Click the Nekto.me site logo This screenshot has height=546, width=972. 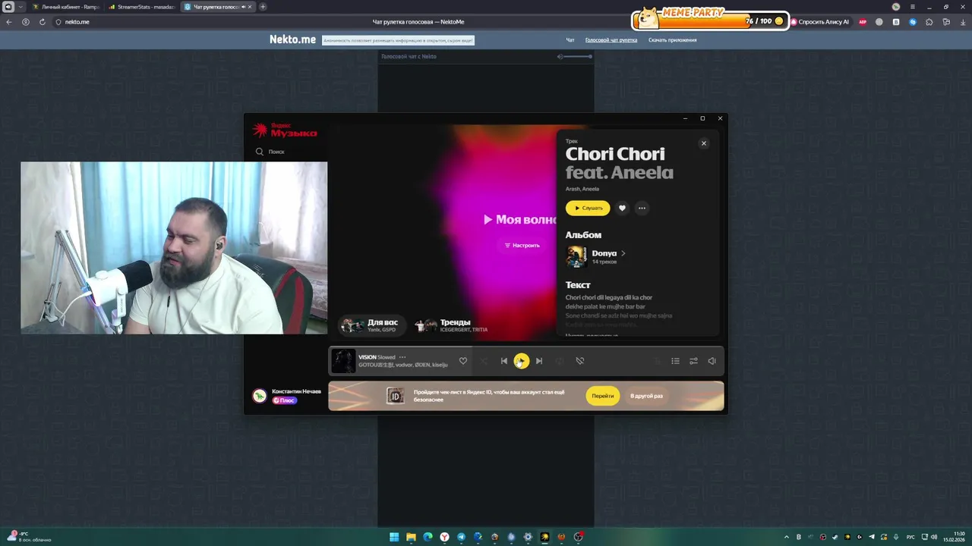pyautogui.click(x=292, y=39)
